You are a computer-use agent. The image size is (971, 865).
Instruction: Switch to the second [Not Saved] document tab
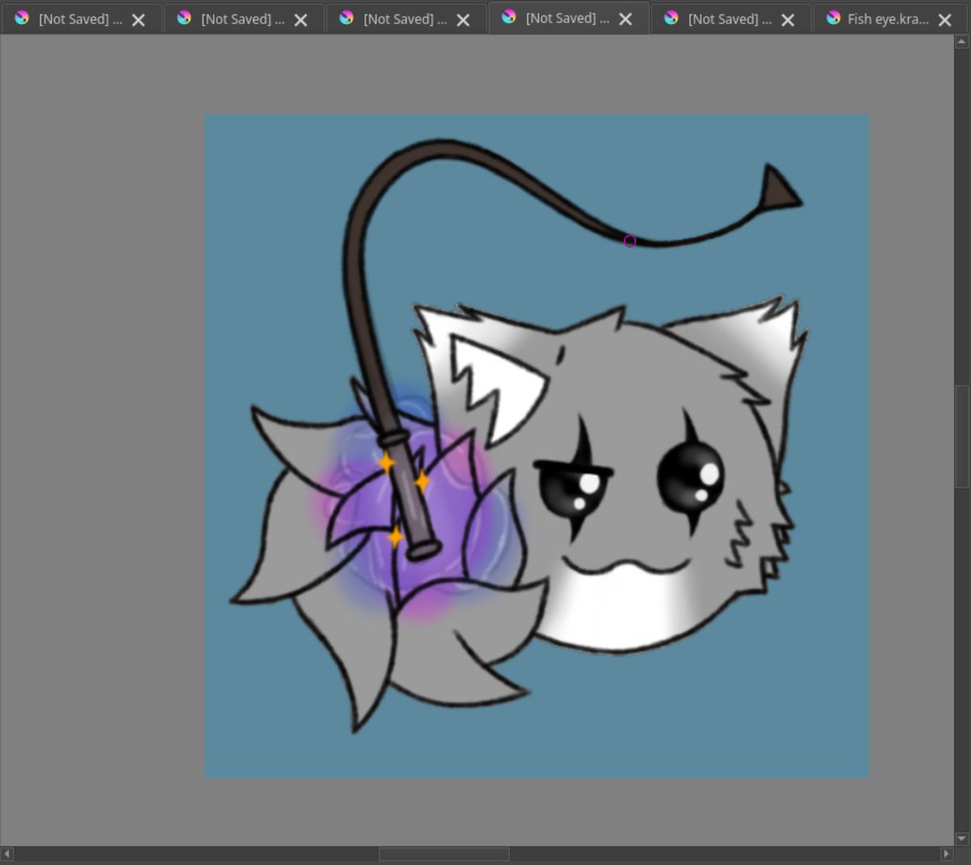(x=243, y=19)
